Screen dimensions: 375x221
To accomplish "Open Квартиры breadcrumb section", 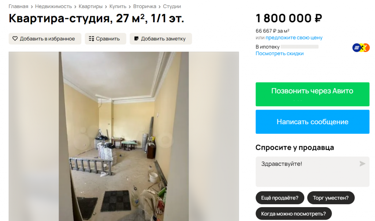I will (x=91, y=7).
